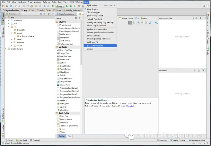Toggle tool windows icon in status bar
211x146 pixels.
(3, 143)
